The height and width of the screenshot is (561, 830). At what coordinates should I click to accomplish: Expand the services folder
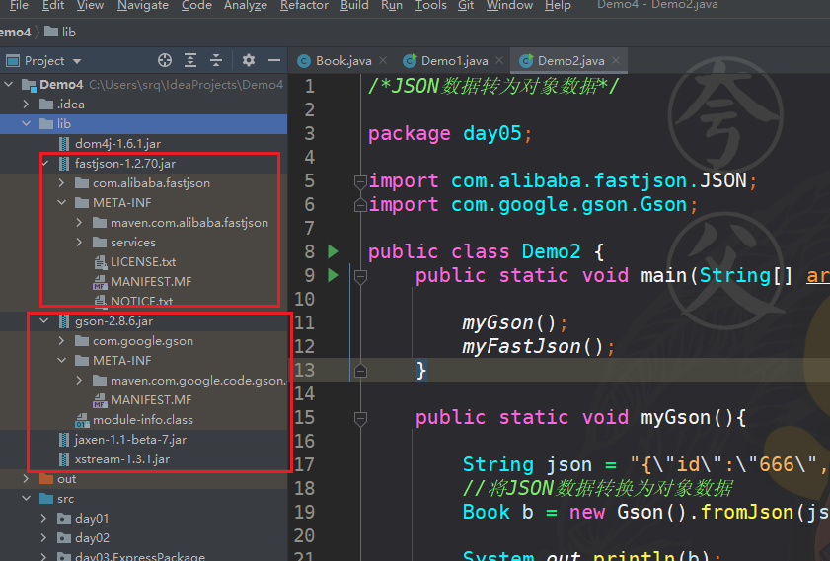(x=79, y=243)
